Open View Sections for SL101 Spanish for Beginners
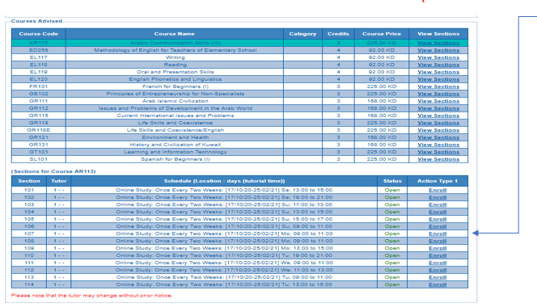Screen dimensions: 537x307 point(438,159)
